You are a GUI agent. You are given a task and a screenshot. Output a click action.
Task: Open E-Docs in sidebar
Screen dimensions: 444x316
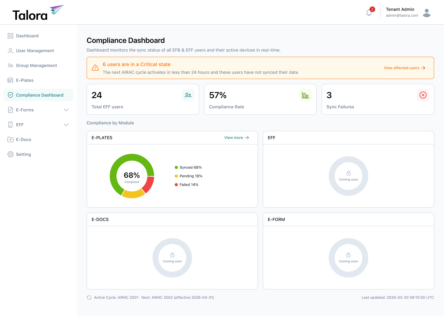pos(38,139)
